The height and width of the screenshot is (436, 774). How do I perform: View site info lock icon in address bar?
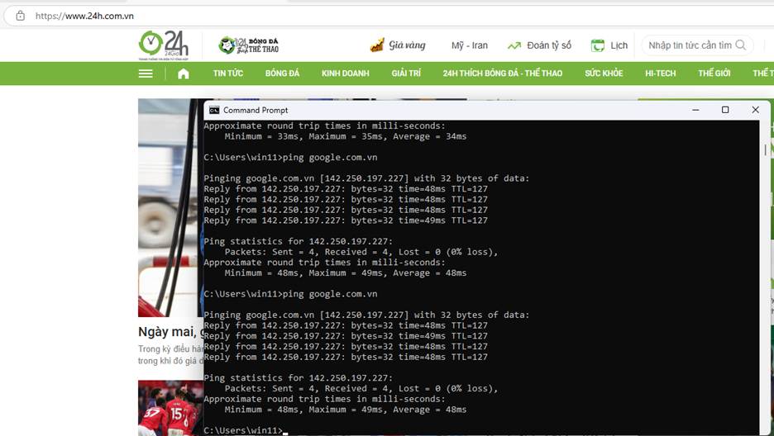click(21, 16)
